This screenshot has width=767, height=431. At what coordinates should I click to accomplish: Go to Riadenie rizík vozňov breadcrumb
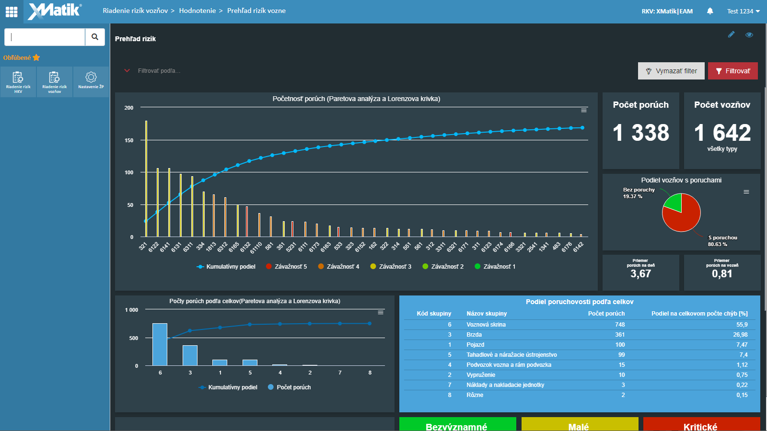point(135,11)
